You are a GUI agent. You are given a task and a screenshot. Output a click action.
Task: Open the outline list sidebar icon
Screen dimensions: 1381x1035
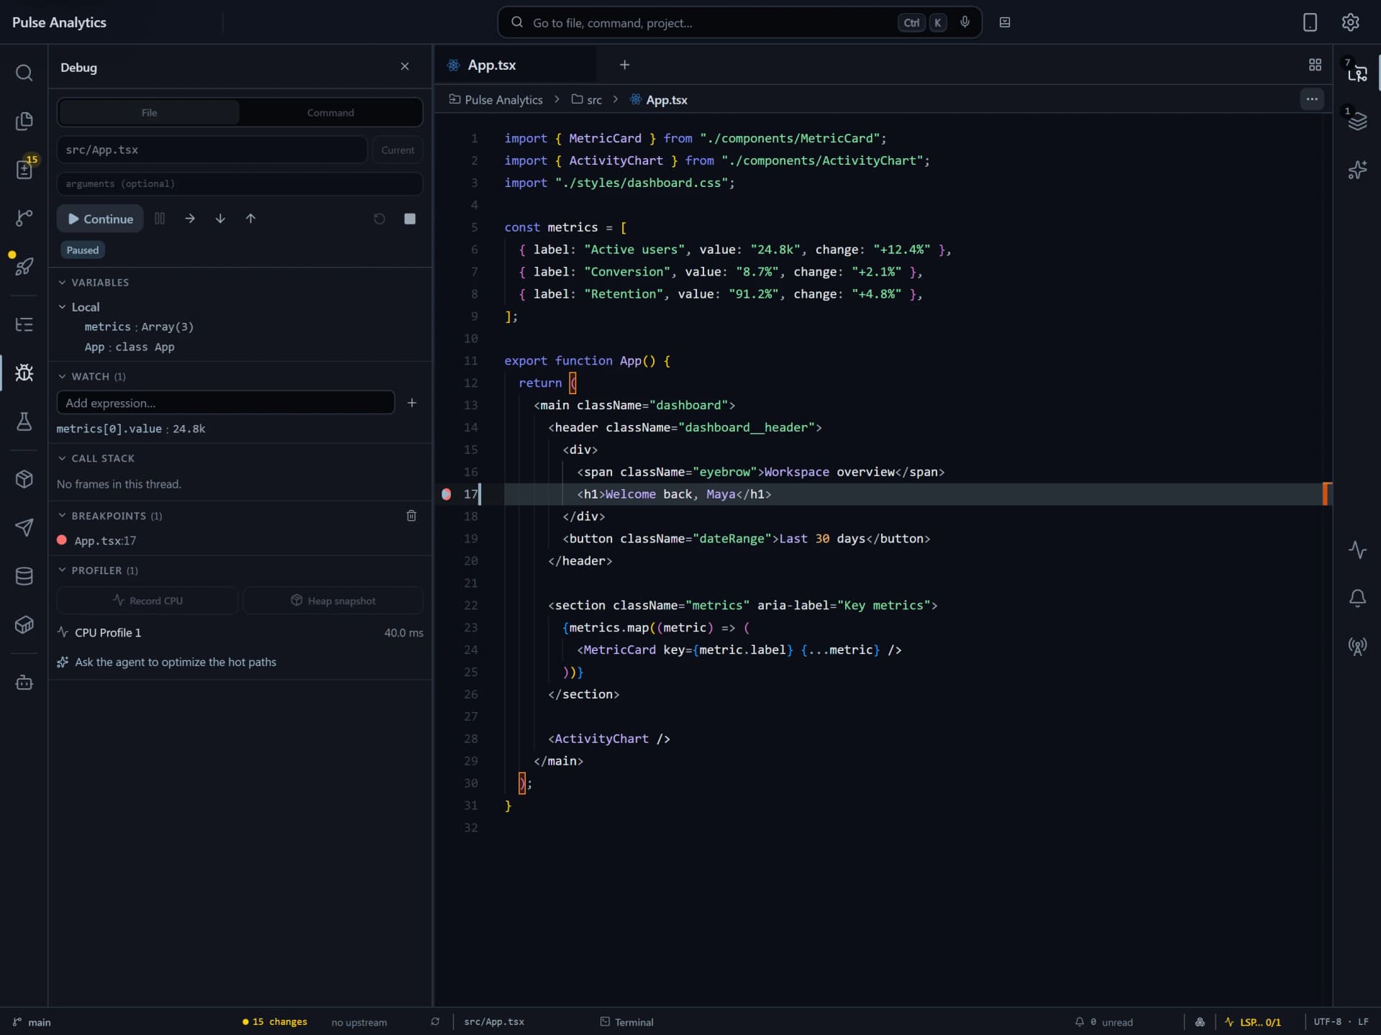click(x=24, y=324)
